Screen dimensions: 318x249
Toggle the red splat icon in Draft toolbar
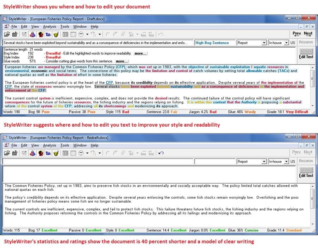click(40, 34)
